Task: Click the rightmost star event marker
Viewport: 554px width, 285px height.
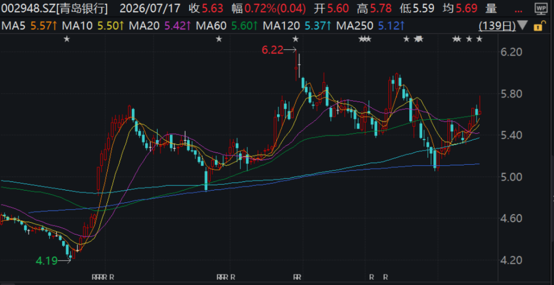Action: [x=479, y=39]
